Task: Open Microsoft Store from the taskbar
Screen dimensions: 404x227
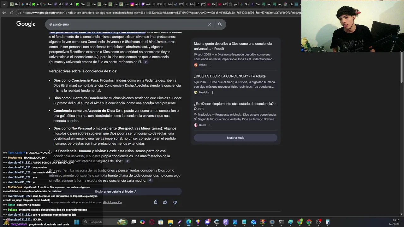Action: coord(161,222)
